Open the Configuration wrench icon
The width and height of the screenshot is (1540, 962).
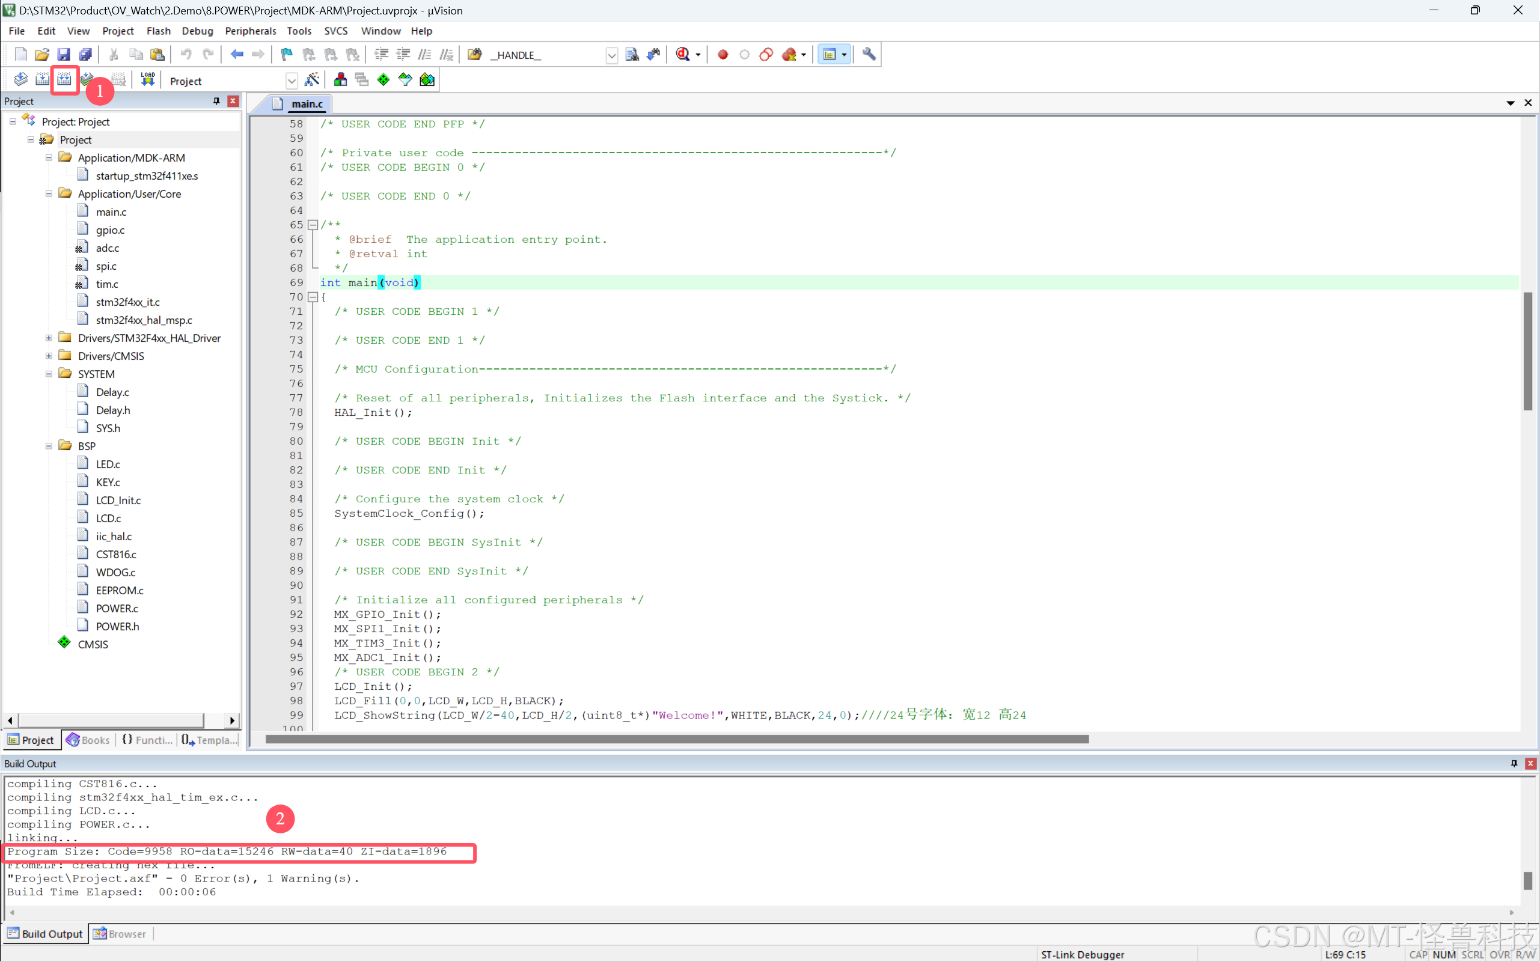[869, 55]
